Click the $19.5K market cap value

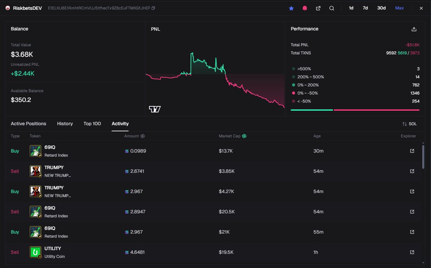click(x=226, y=252)
